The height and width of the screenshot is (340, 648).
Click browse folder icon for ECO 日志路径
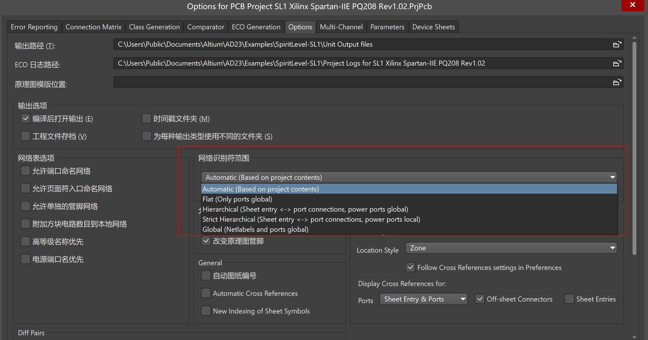[617, 63]
